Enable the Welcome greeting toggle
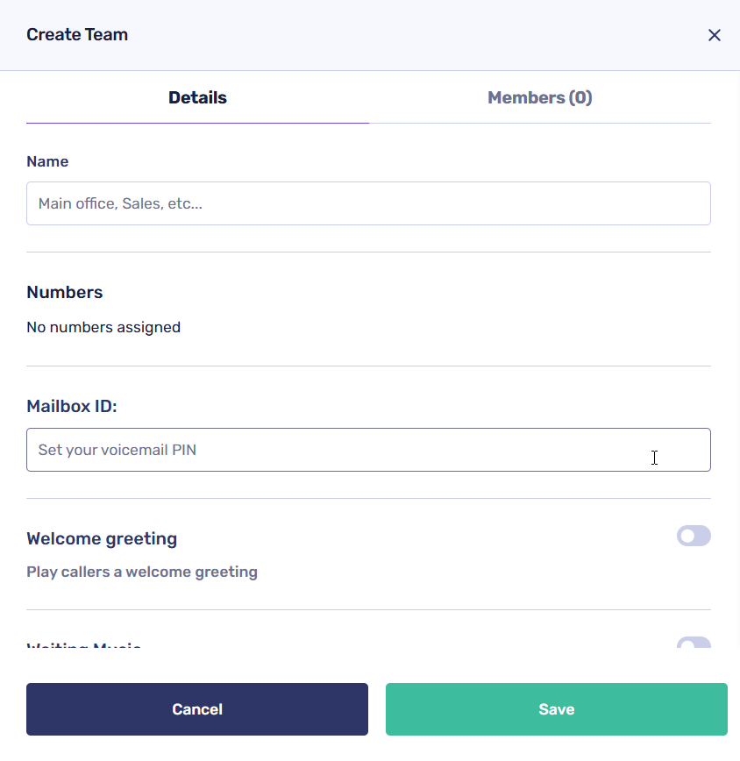740x761 pixels. [x=694, y=536]
